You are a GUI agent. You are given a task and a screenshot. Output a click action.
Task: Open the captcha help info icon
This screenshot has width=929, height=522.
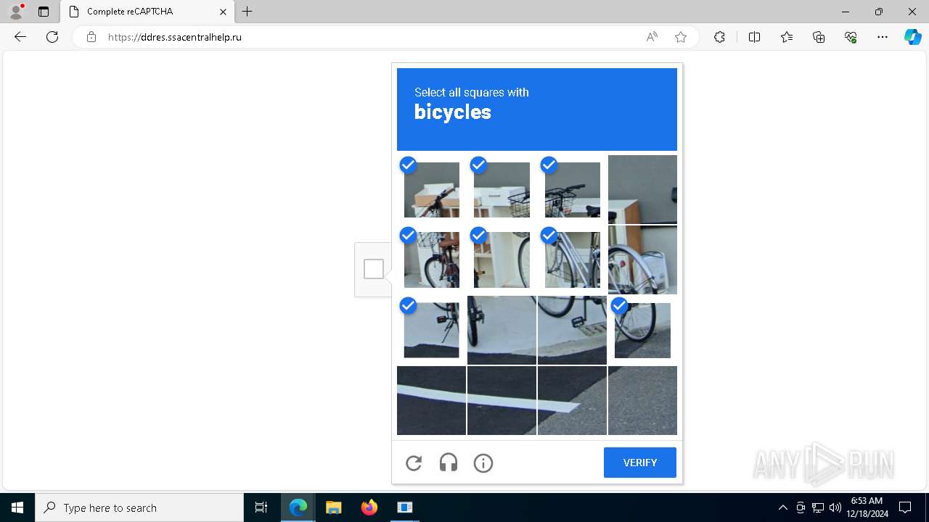[x=483, y=463]
